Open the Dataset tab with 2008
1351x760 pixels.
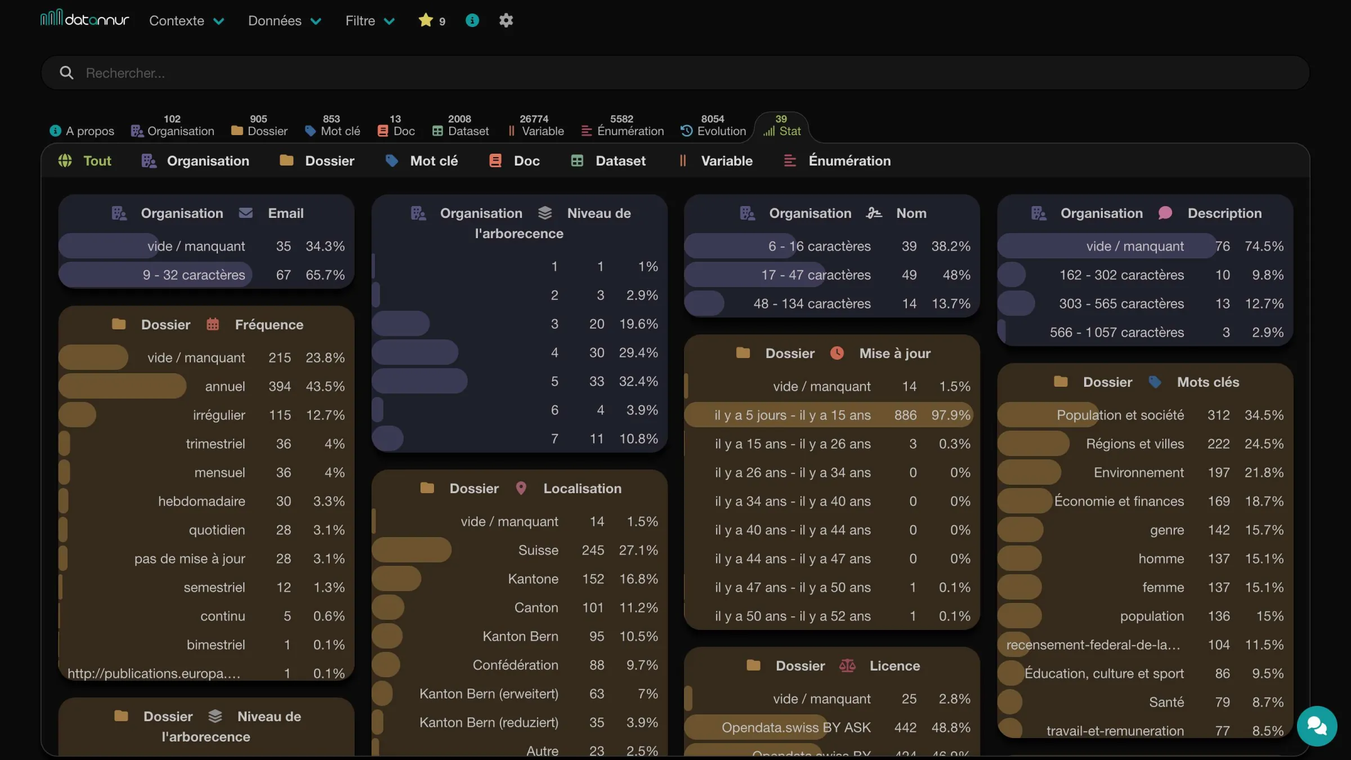tap(460, 126)
